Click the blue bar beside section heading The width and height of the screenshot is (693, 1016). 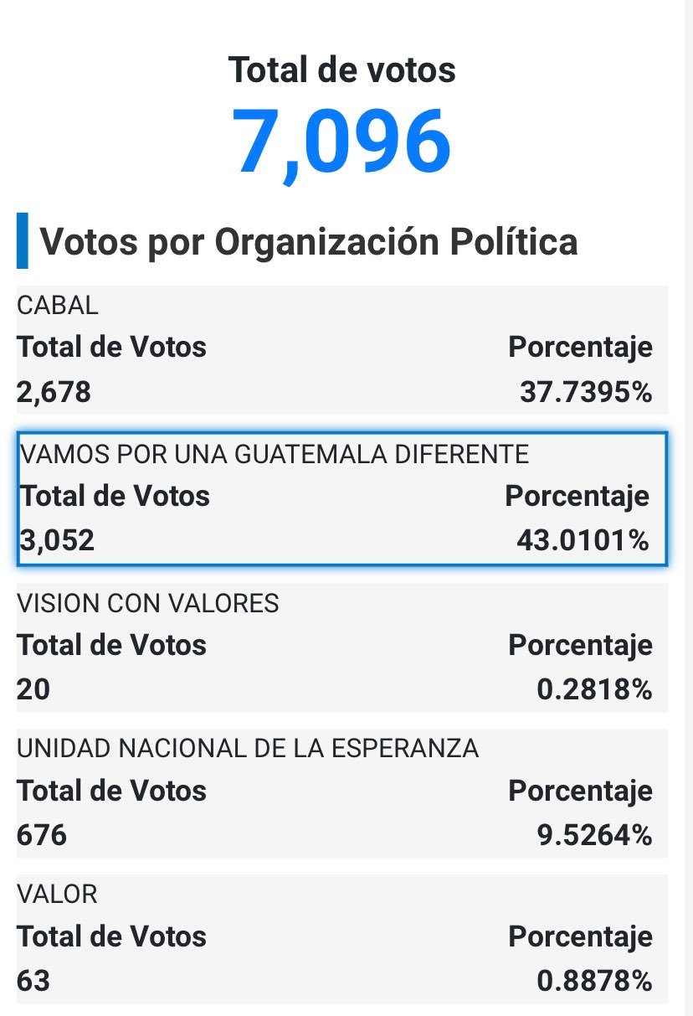22,241
